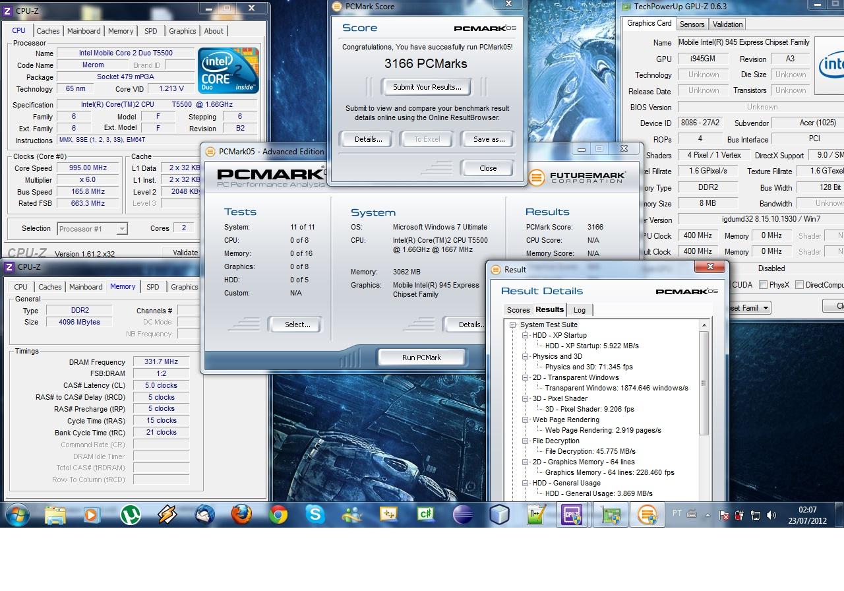Collapse the 2D - Transparent Windows node
844x591 pixels.
click(526, 377)
